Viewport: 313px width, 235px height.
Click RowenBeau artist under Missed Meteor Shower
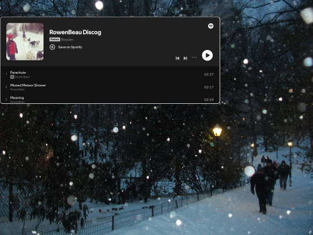coord(17,89)
